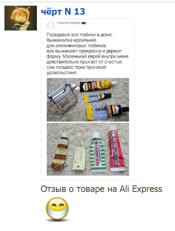
Task: Click the caption Отзыв о товаре на Ali Express
Action: pos(101,189)
